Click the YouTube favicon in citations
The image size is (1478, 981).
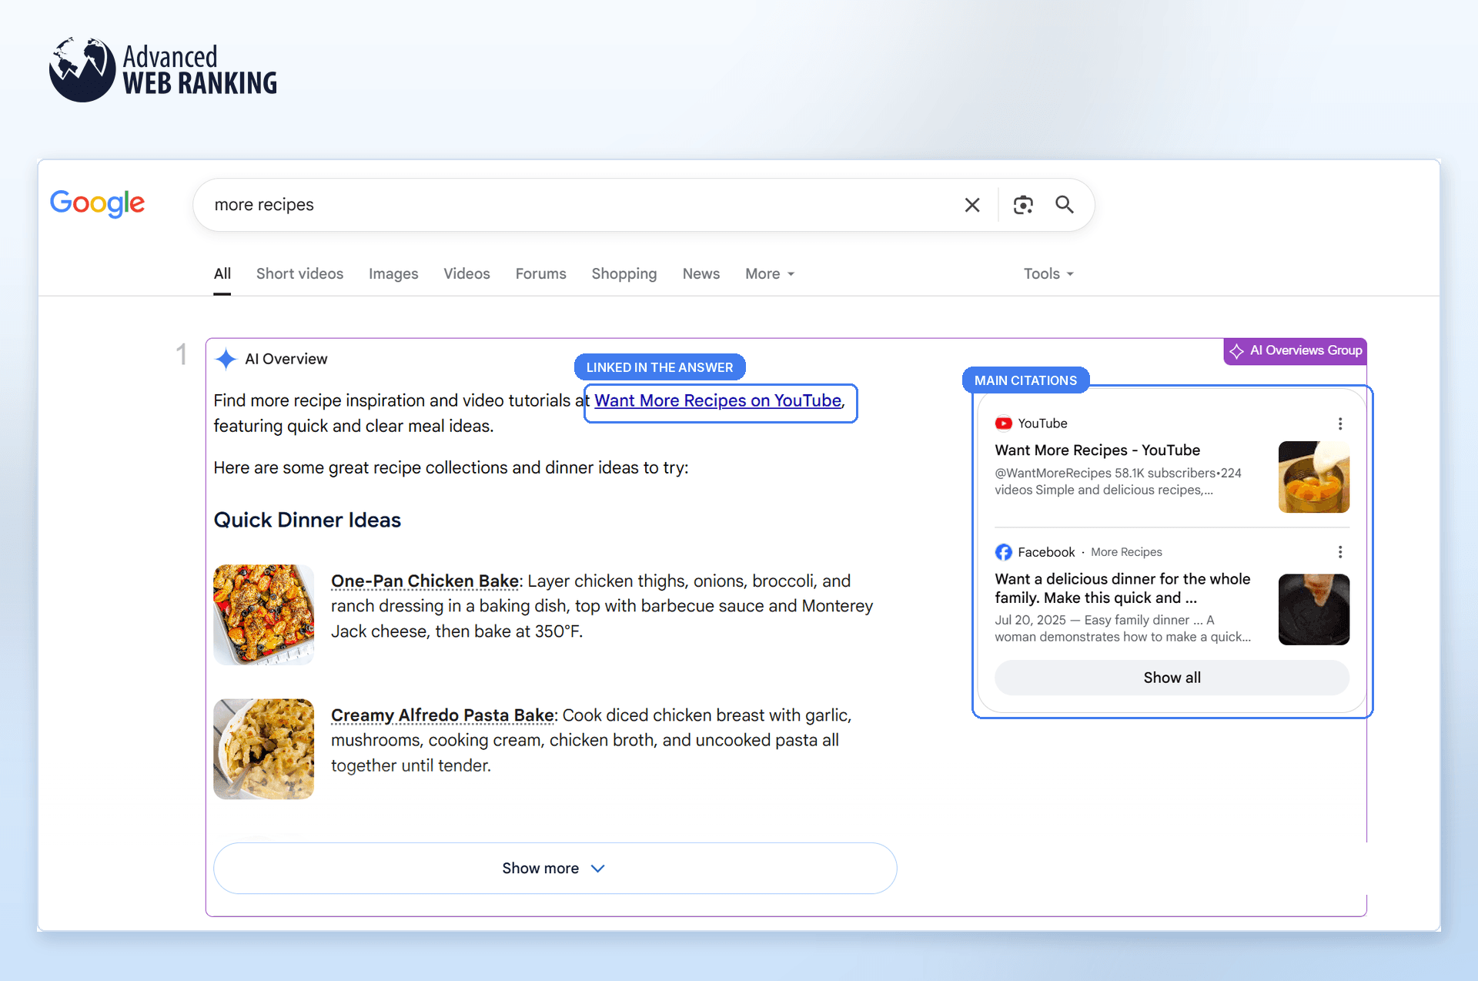(1004, 424)
